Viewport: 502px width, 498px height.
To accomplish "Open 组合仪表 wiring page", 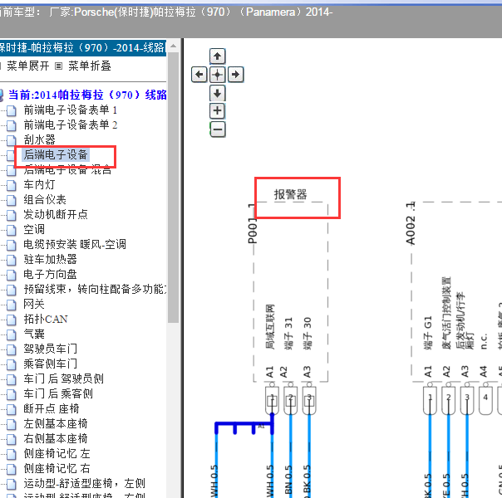I will point(45,199).
